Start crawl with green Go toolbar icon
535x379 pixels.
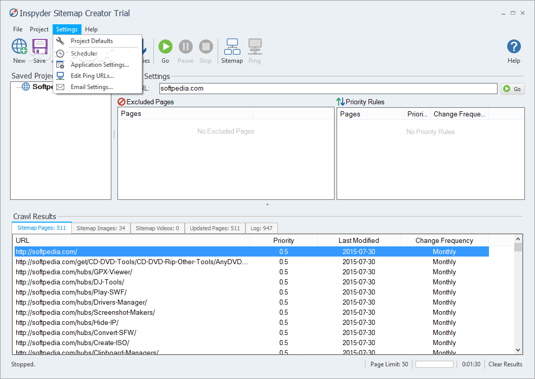(166, 47)
